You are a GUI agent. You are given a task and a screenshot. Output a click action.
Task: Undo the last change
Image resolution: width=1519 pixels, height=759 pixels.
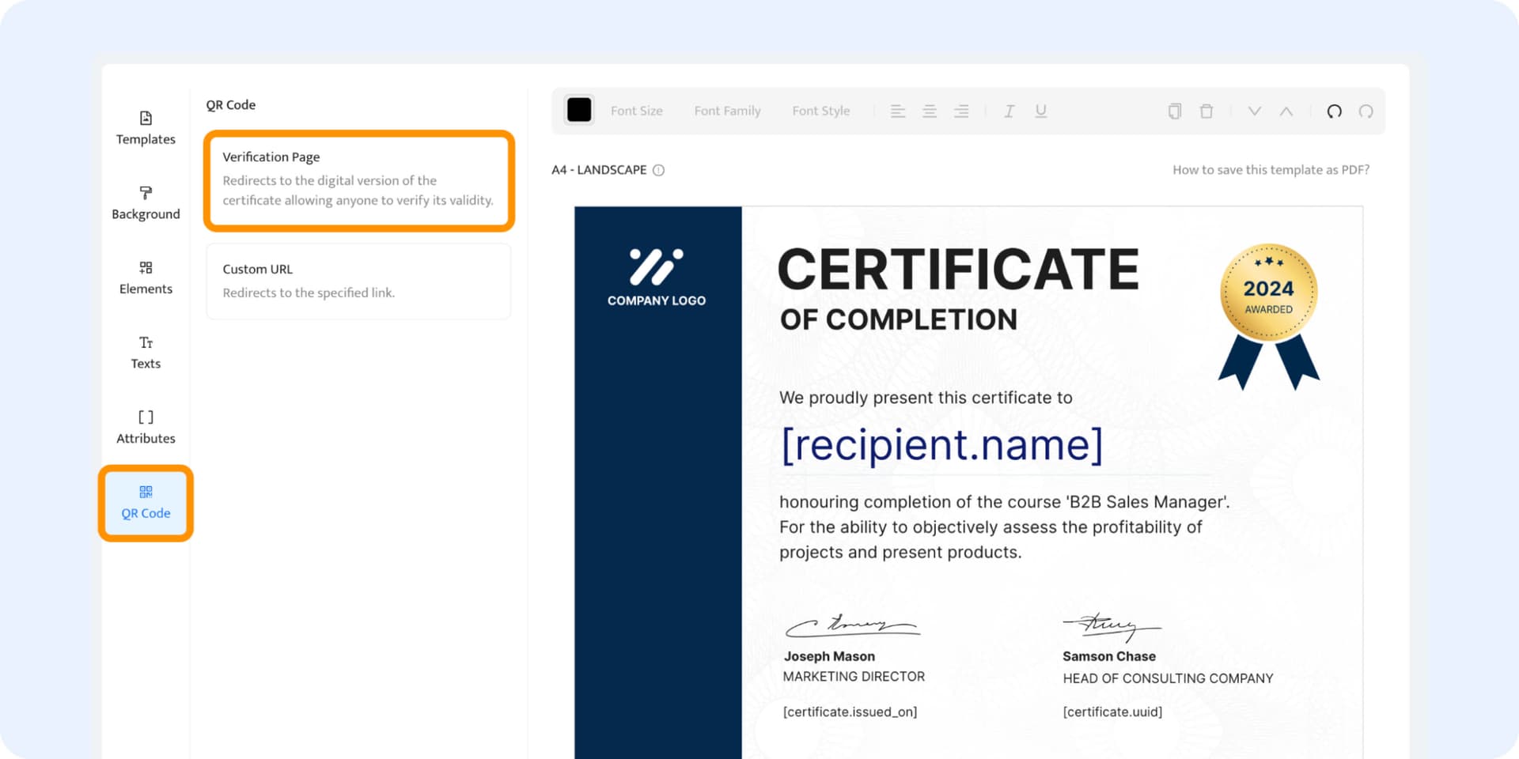point(1335,111)
